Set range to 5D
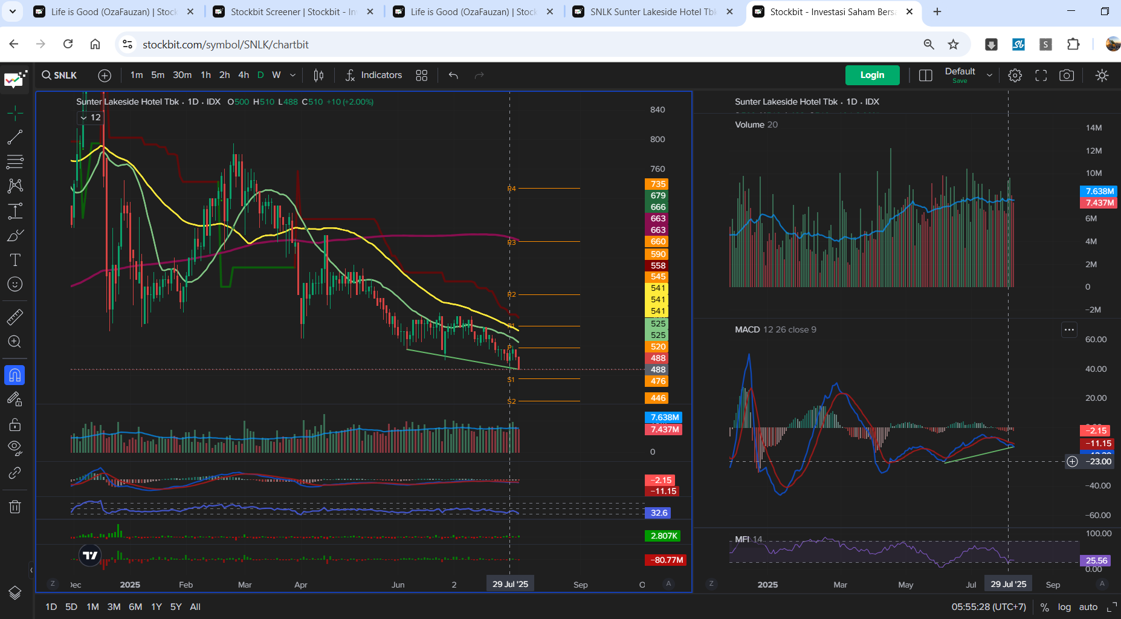1121x619 pixels. [71, 606]
